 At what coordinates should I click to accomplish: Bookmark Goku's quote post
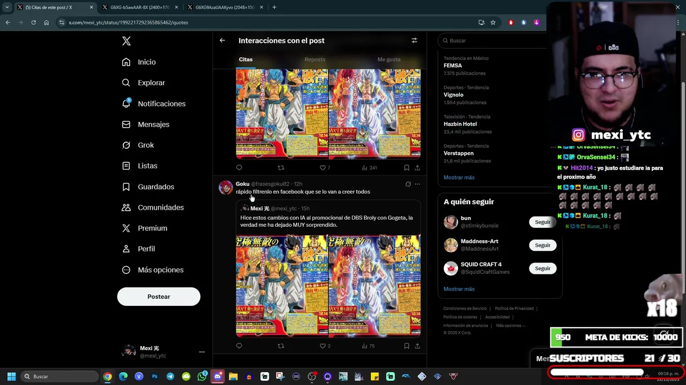coord(407,346)
